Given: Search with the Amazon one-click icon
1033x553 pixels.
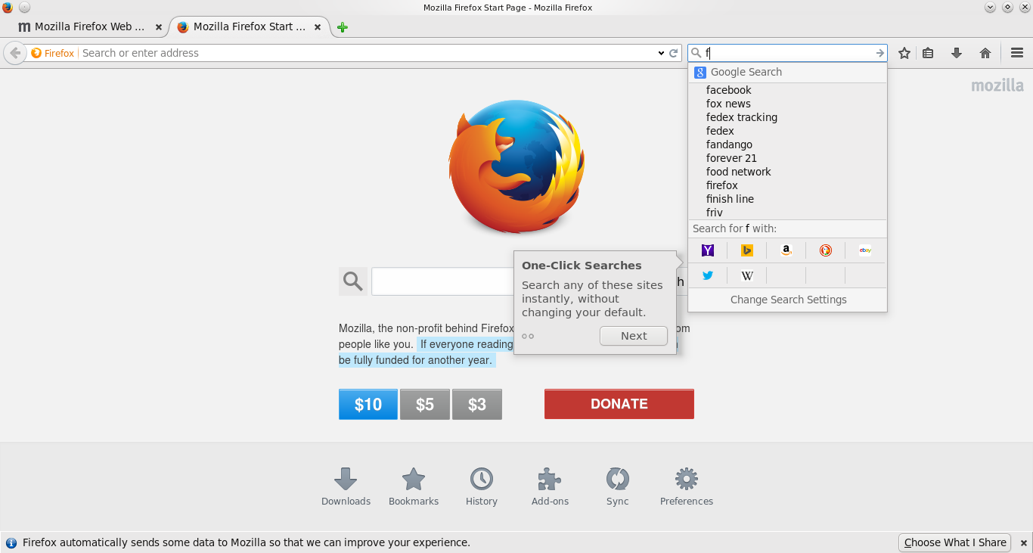Looking at the screenshot, I should 786,250.
